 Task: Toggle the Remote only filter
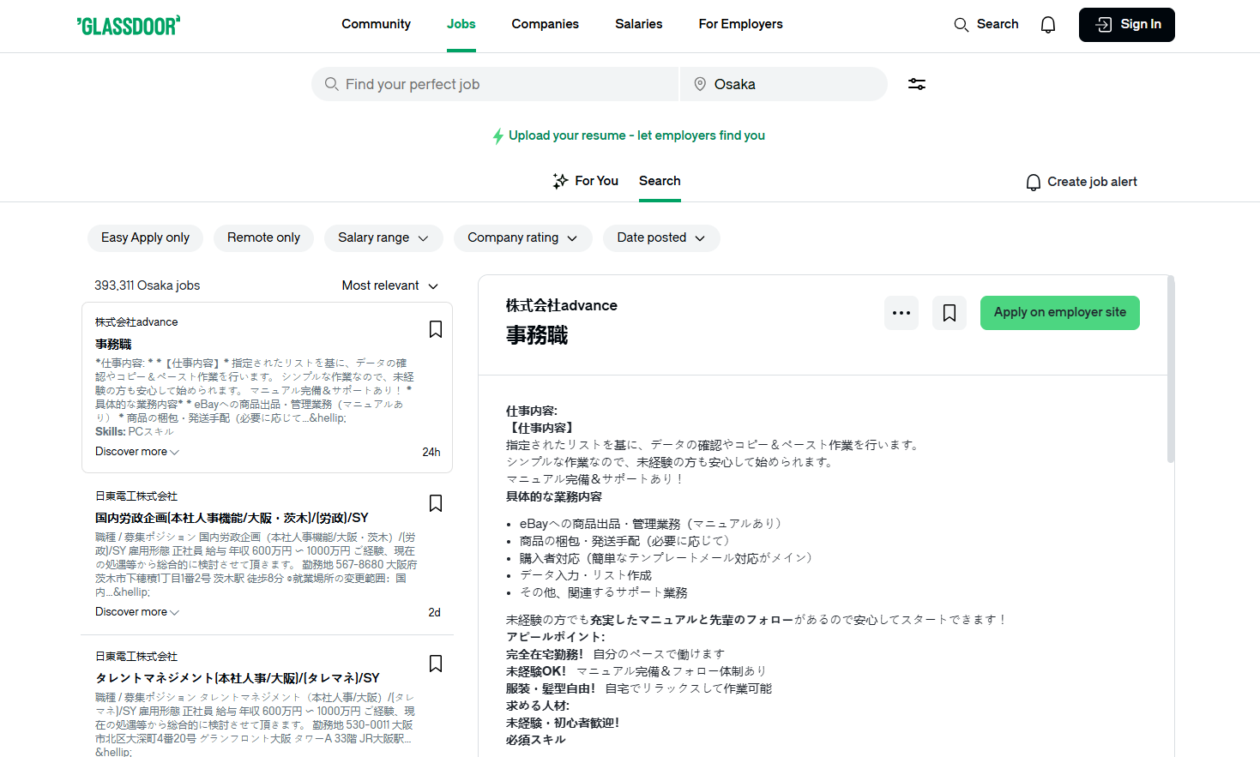pos(263,237)
